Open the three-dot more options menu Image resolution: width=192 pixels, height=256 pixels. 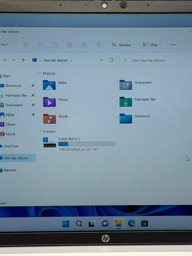(x=174, y=45)
